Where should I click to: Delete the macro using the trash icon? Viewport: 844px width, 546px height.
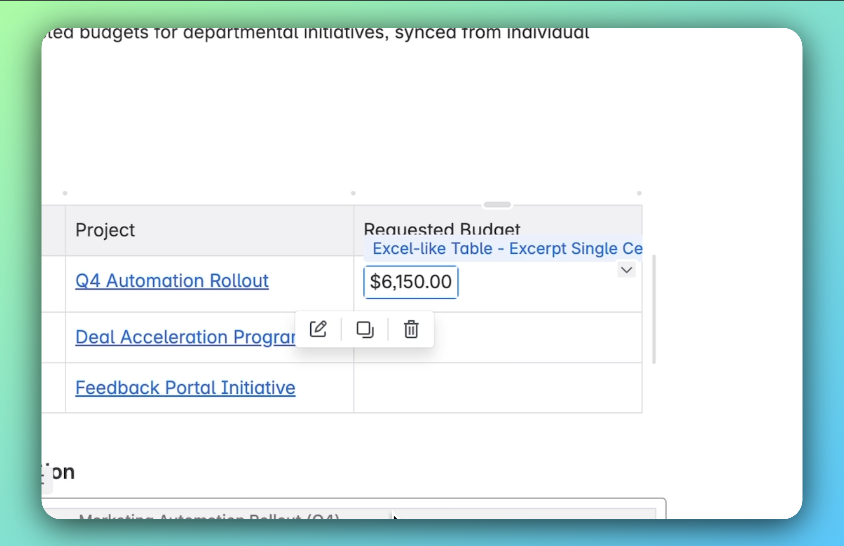411,329
